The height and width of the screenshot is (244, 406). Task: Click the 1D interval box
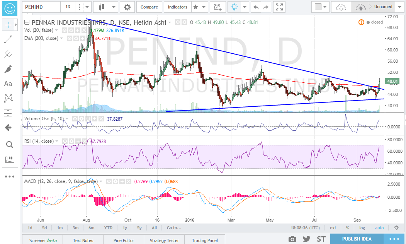pyautogui.click(x=68, y=7)
